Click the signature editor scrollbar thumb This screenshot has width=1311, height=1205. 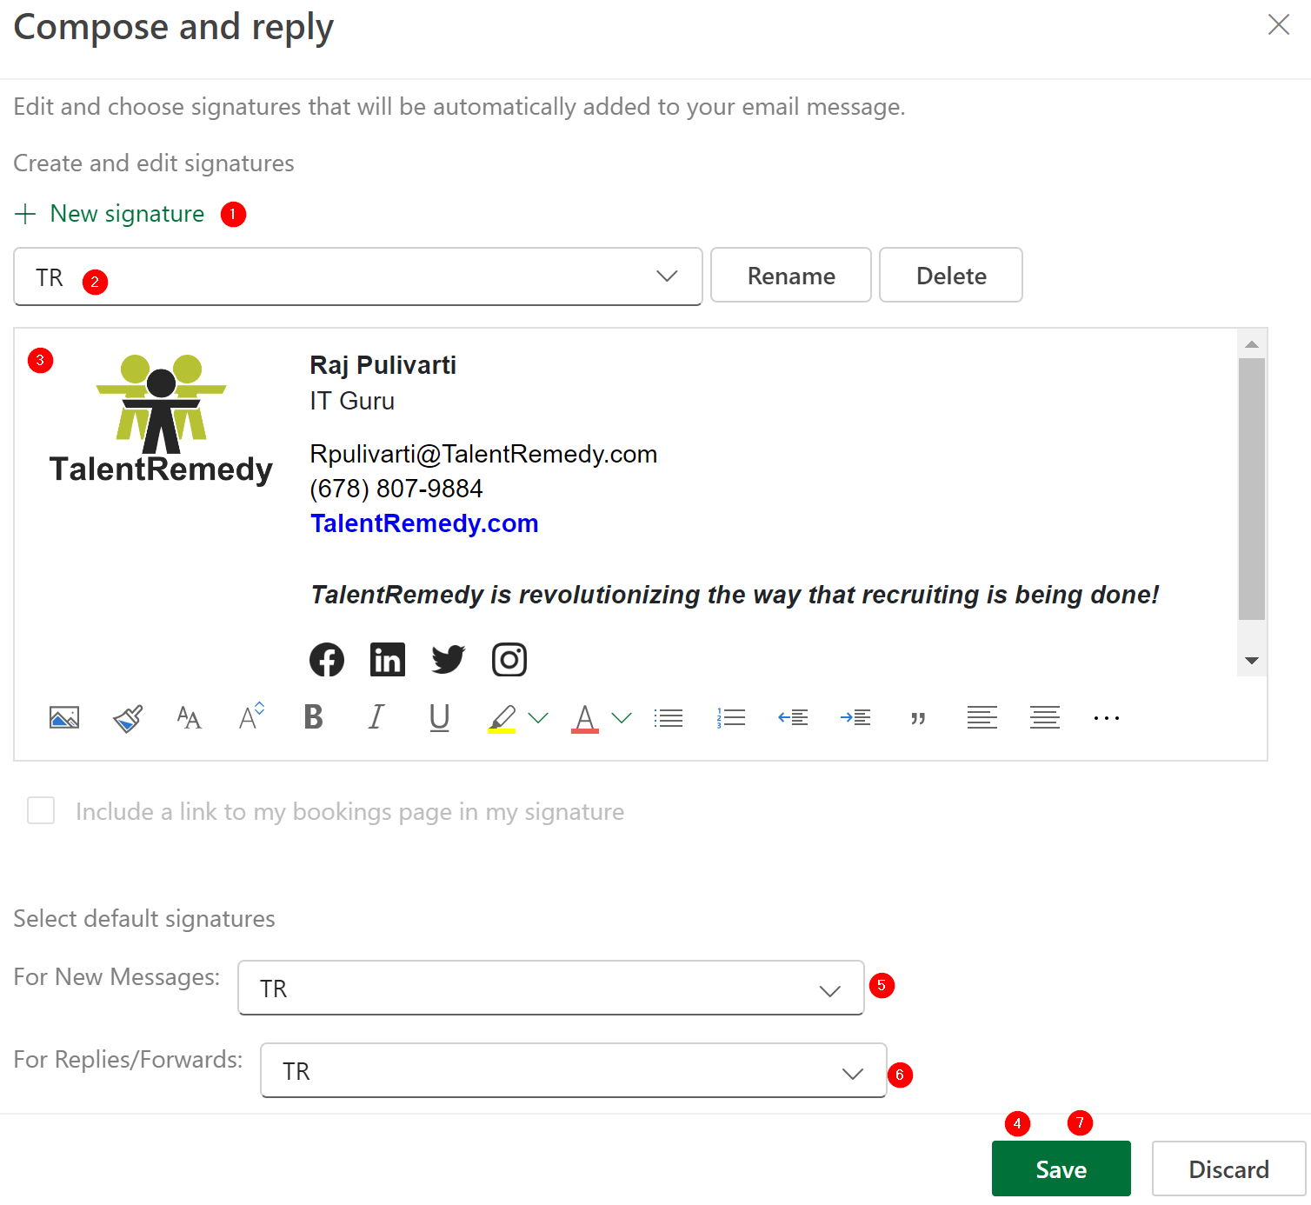1252,489
